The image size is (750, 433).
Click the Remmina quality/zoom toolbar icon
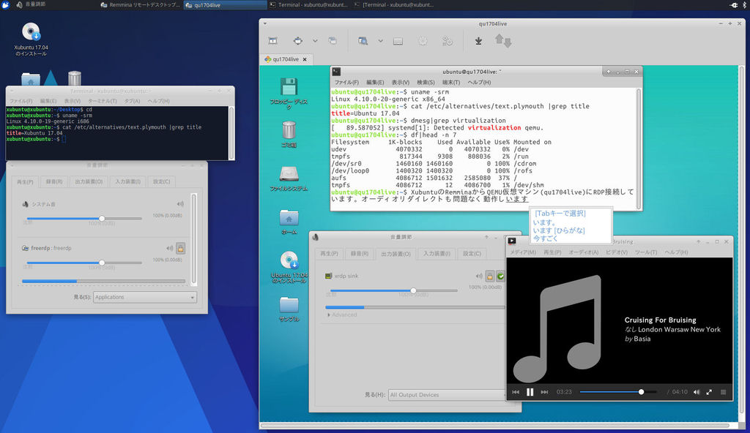click(x=363, y=41)
